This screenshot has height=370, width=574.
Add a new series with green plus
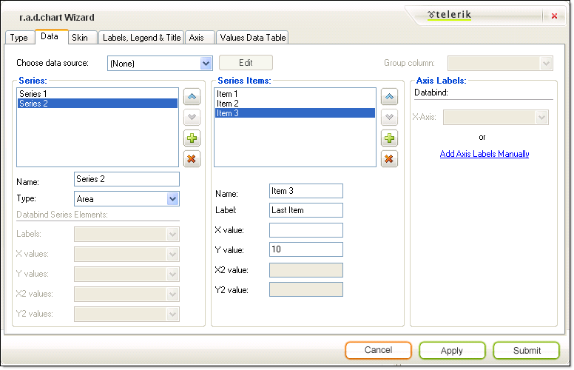pos(192,138)
